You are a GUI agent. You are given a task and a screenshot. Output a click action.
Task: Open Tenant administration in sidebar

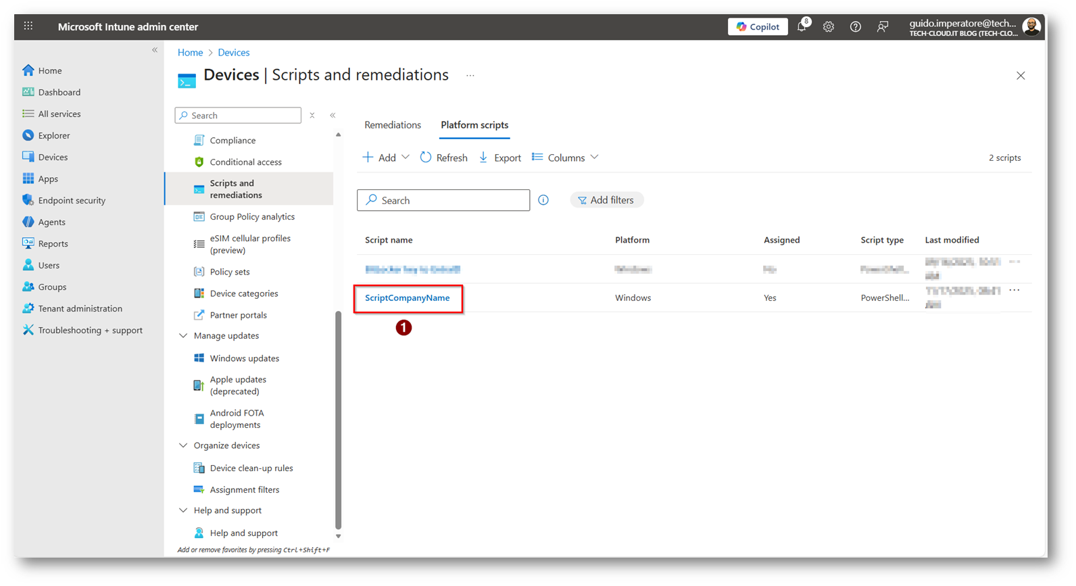pyautogui.click(x=80, y=309)
